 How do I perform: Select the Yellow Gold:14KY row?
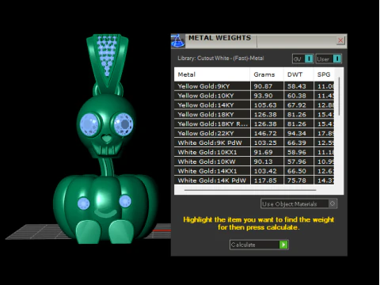click(254, 105)
